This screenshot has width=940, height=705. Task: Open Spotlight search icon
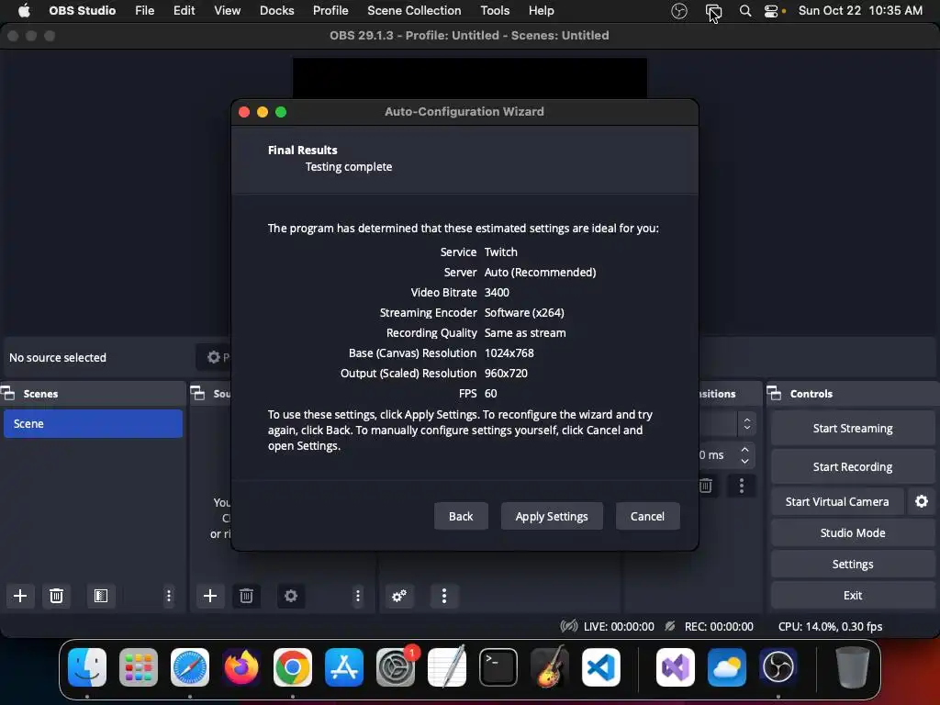(x=745, y=10)
